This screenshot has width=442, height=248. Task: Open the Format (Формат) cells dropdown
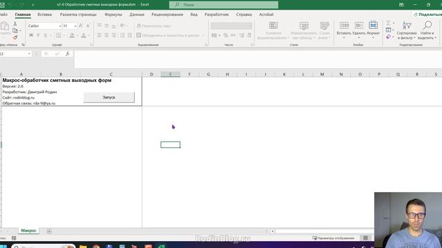(x=373, y=30)
